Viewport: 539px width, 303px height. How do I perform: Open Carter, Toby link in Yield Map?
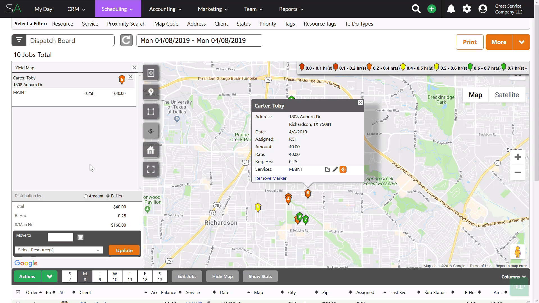[x=24, y=78]
